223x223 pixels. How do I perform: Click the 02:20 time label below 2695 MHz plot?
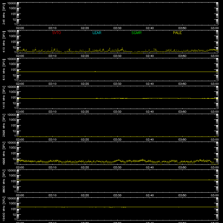(85, 140)
